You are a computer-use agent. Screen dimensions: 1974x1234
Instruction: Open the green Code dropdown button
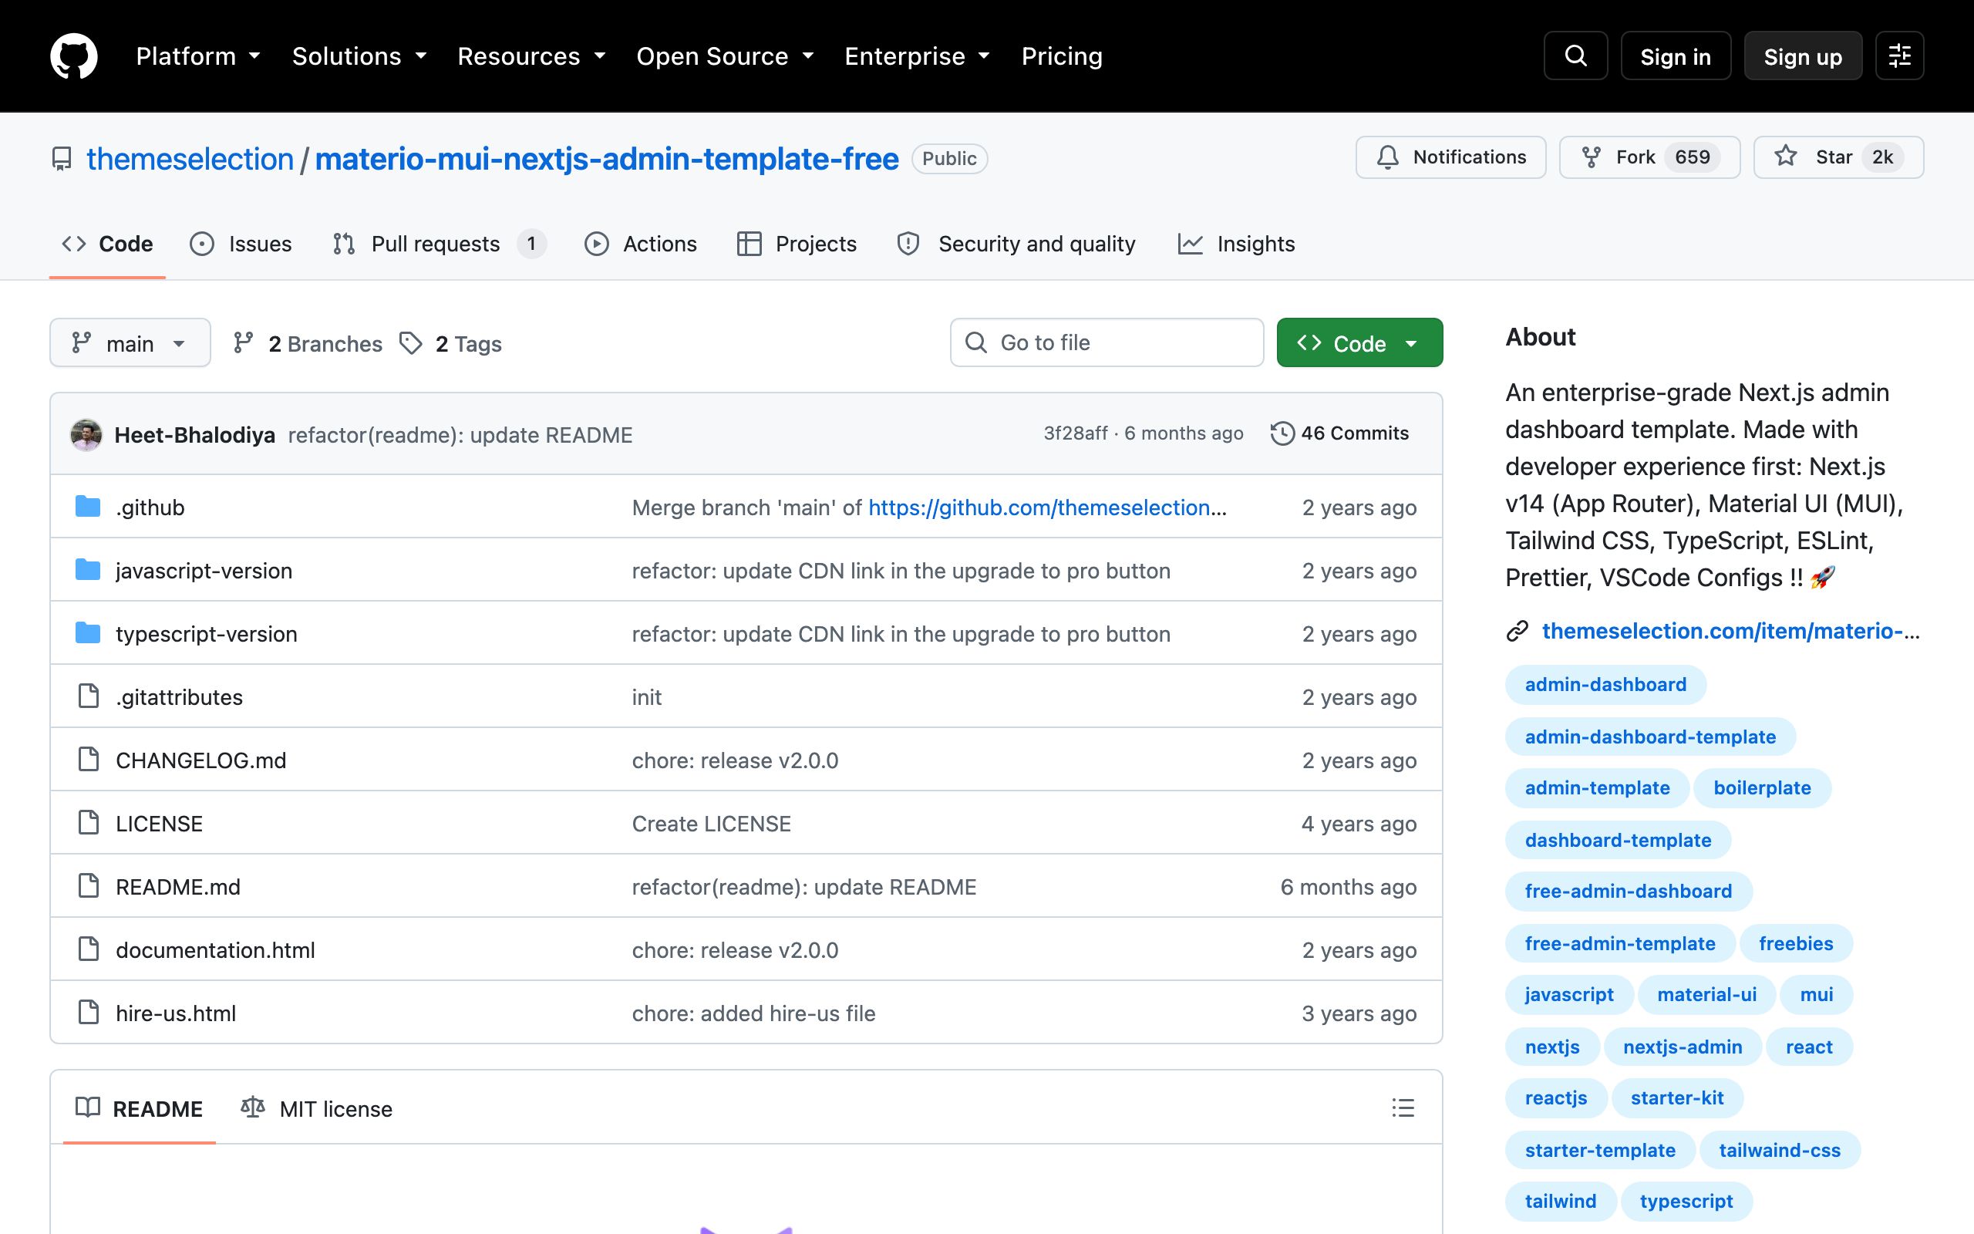click(x=1359, y=342)
